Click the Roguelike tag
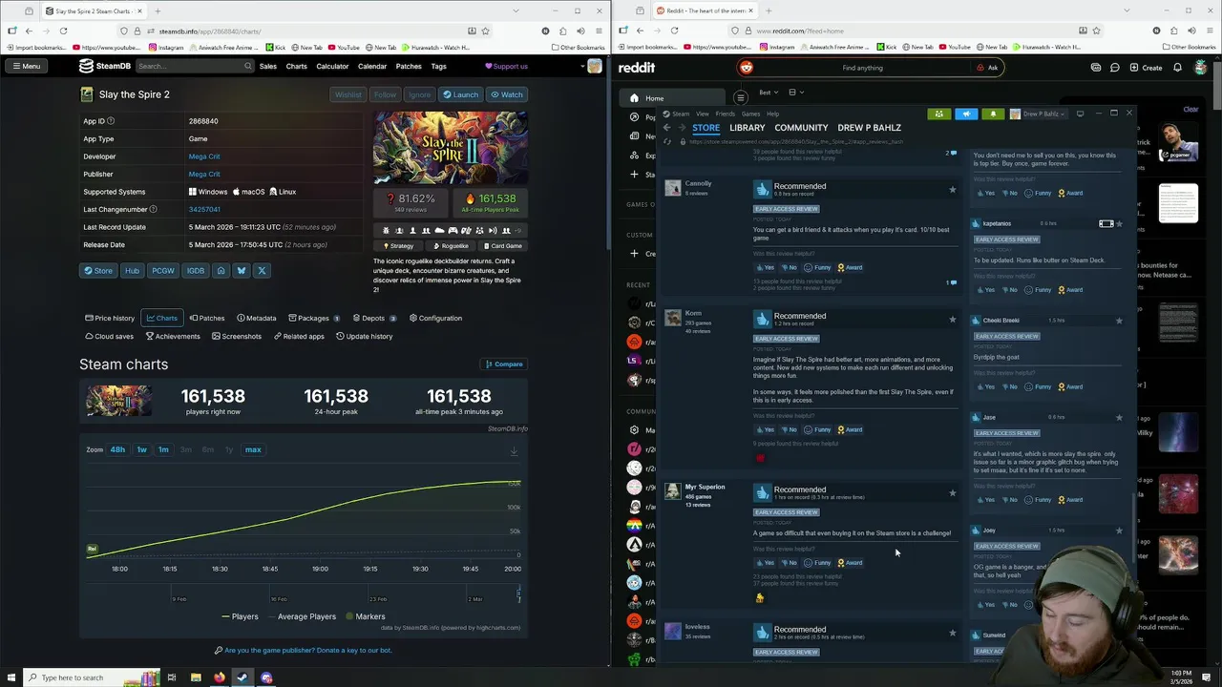The height and width of the screenshot is (687, 1222). coord(450,245)
